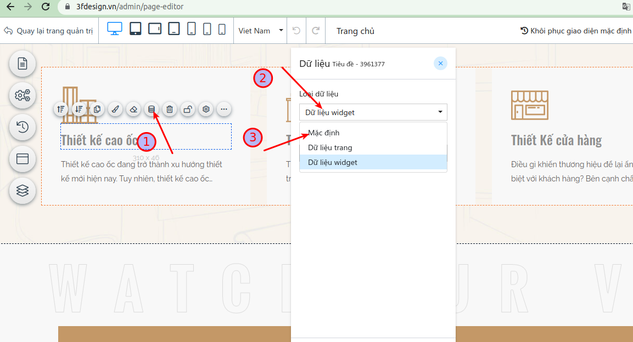This screenshot has height=342, width=633.
Task: Select the dark filled tablet preview icon
Action: tap(135, 29)
